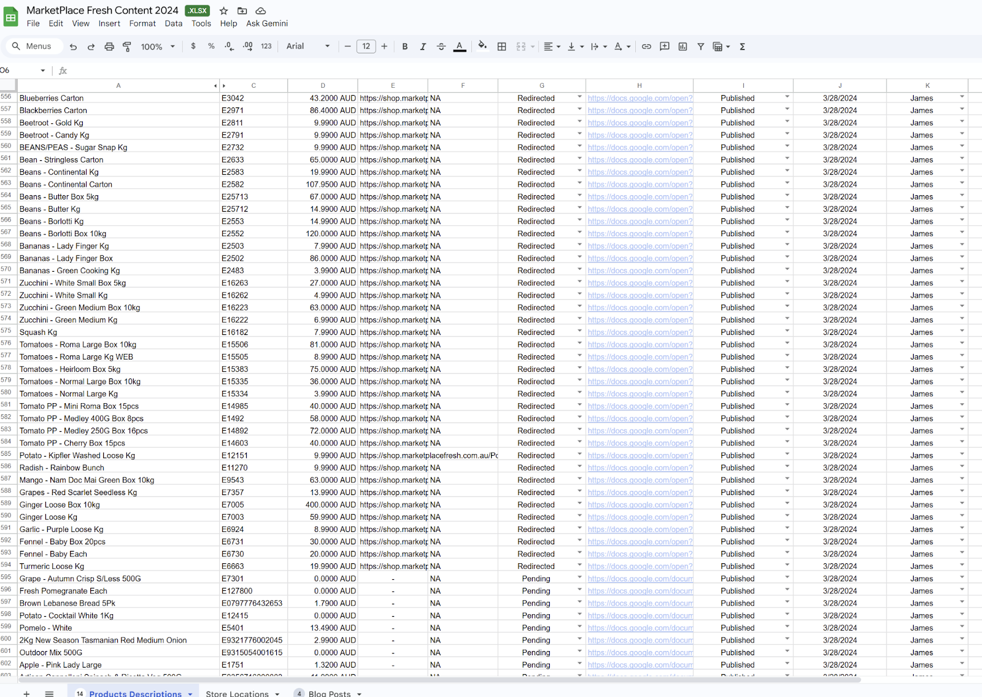This screenshot has height=697, width=982.
Task: Select column G header
Action: pyautogui.click(x=542, y=86)
